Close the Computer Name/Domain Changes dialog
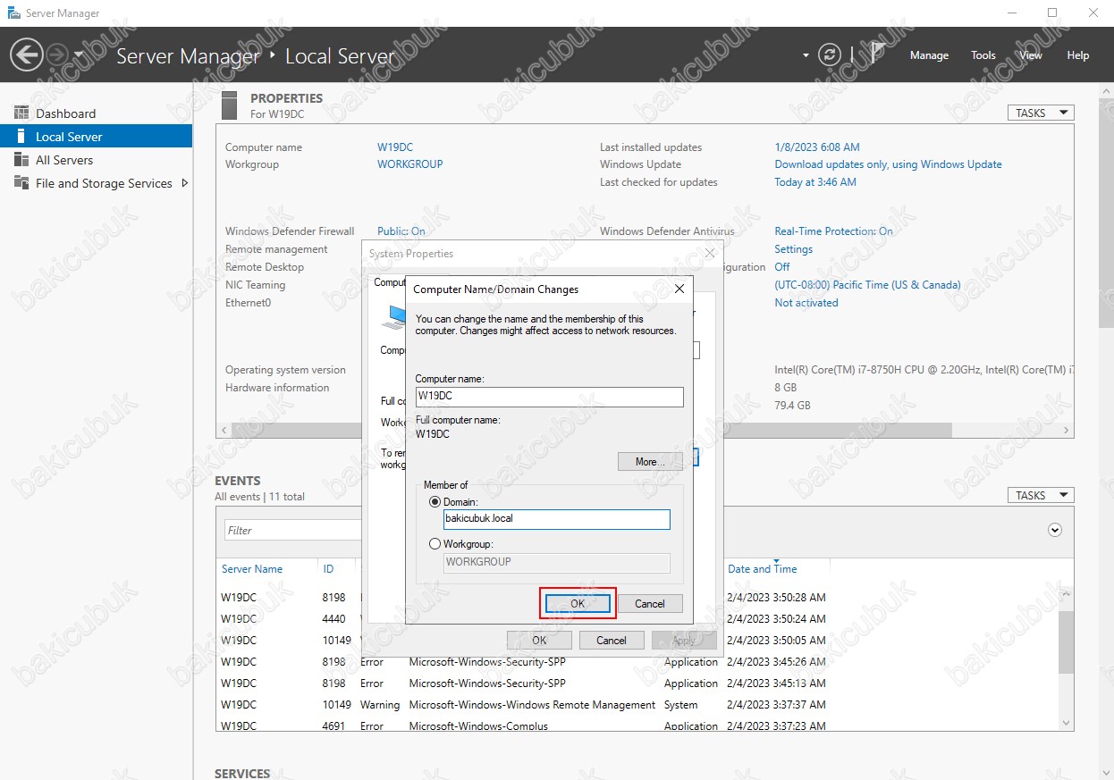The height and width of the screenshot is (780, 1114). [679, 289]
